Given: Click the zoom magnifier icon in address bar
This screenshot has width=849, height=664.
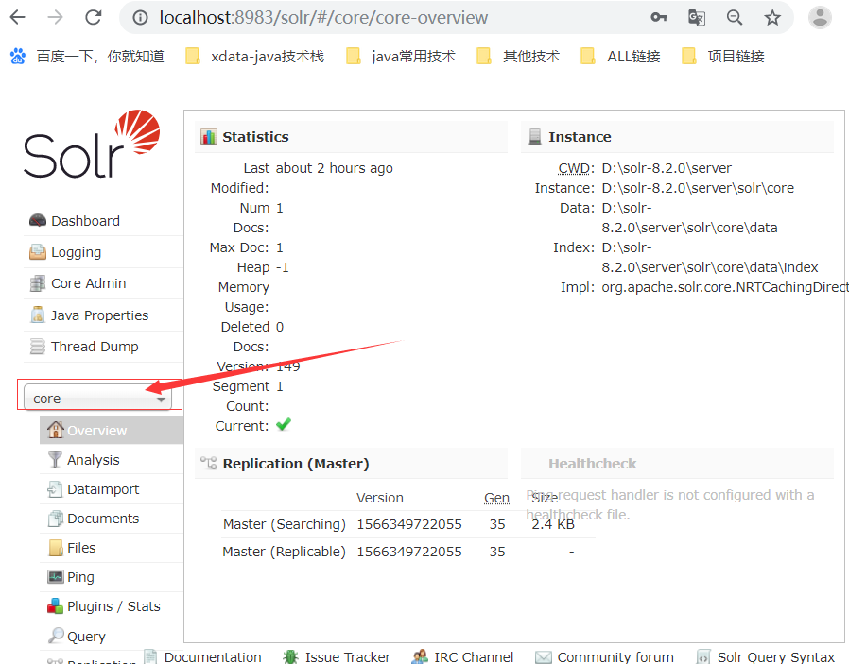Looking at the screenshot, I should (x=735, y=17).
